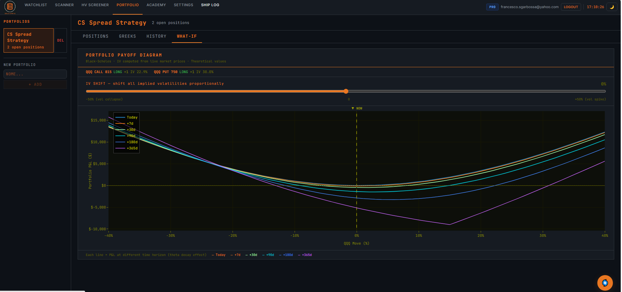
Task: Switch to the Greeks tab
Action: (x=127, y=36)
